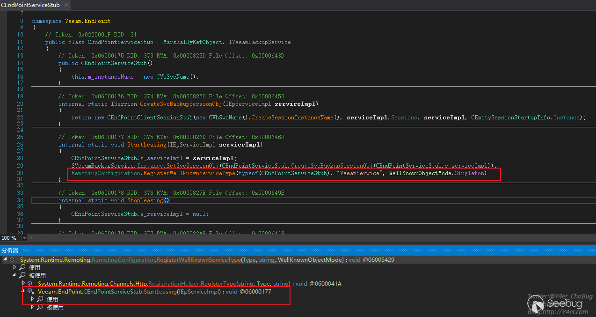
Task: Click CreateSessionInstanceName method reference on line 22
Action: [292, 118]
